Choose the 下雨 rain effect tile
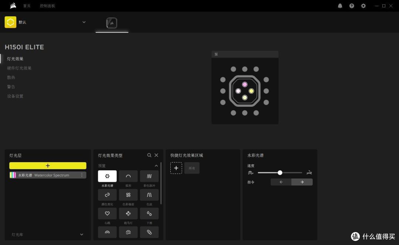The image size is (399, 245). (149, 214)
